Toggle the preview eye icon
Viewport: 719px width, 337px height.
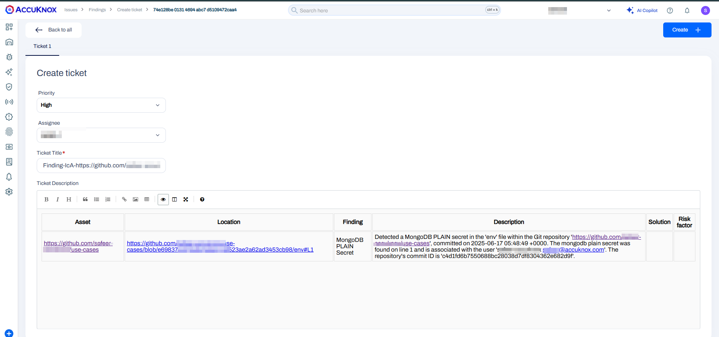click(163, 200)
